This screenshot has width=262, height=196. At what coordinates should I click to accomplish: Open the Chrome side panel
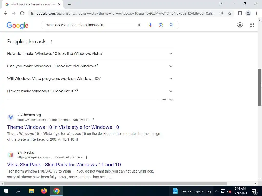click(x=240, y=13)
